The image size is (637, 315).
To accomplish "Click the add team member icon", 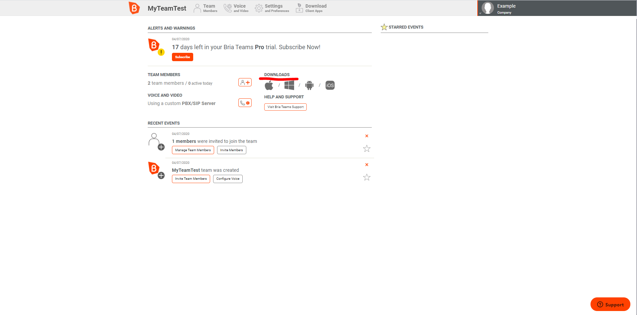I will (245, 82).
